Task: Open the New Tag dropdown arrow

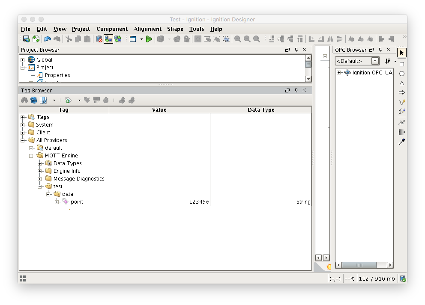Action: (x=79, y=101)
